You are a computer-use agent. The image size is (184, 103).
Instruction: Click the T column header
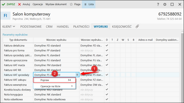click(112, 40)
